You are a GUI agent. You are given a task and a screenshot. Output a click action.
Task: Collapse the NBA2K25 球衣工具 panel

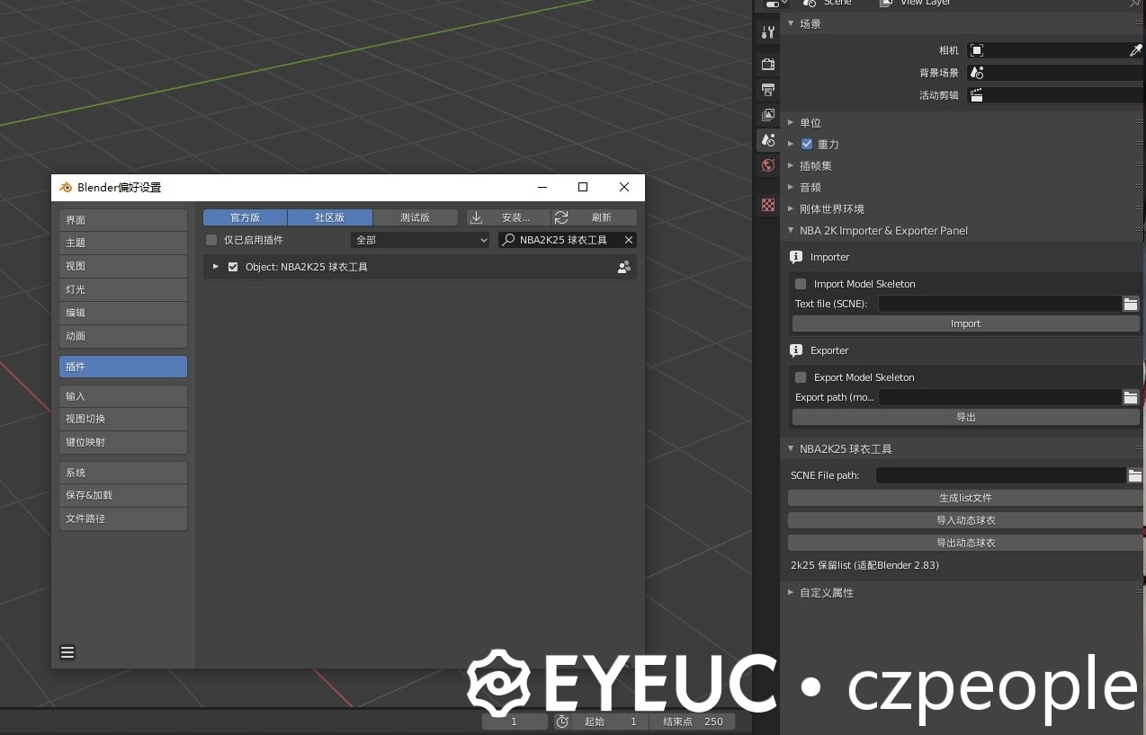click(x=791, y=448)
